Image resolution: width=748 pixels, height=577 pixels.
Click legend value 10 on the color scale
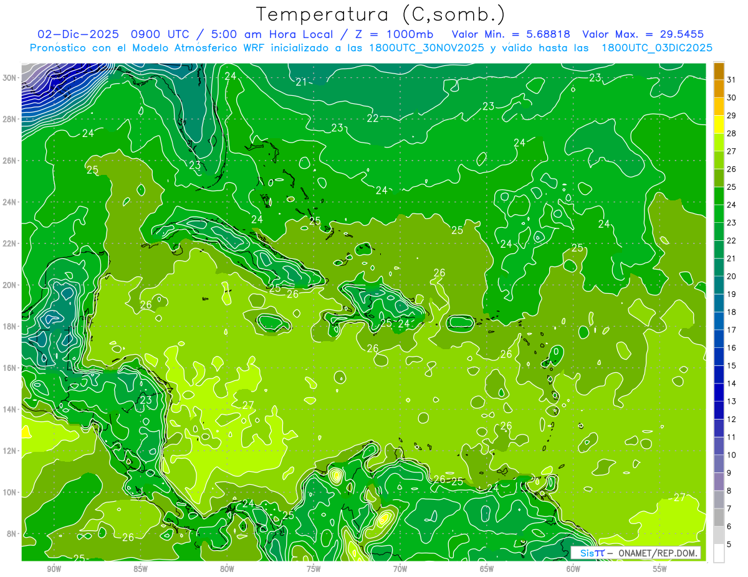pyautogui.click(x=731, y=455)
